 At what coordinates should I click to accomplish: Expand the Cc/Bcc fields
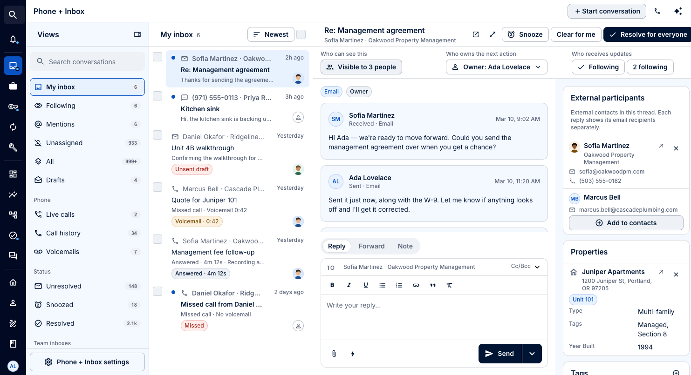pos(525,267)
